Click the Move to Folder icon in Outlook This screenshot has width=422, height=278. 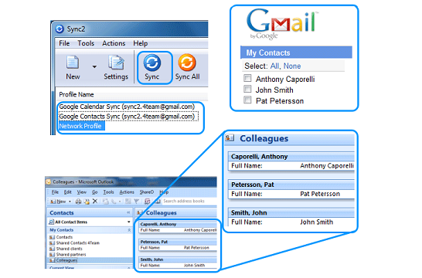87,202
